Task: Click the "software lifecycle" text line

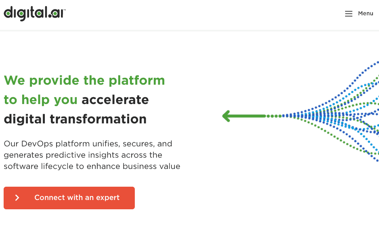Action: tap(92, 166)
